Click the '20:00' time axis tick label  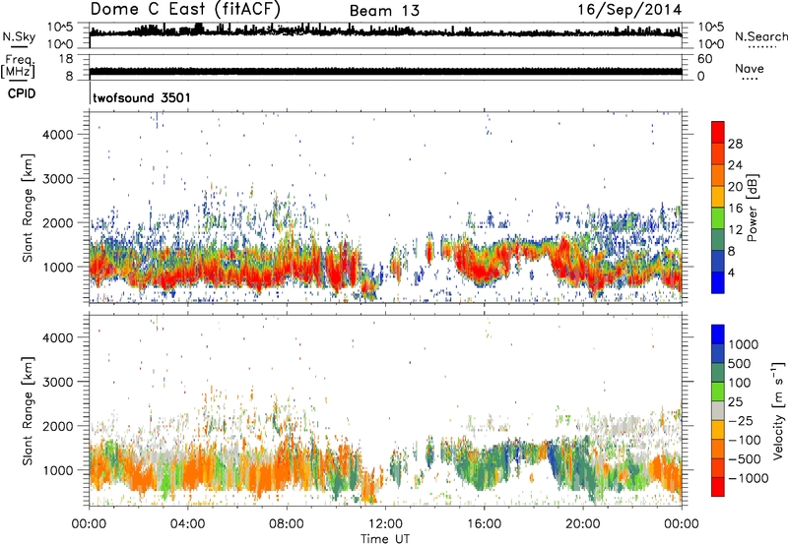582,524
